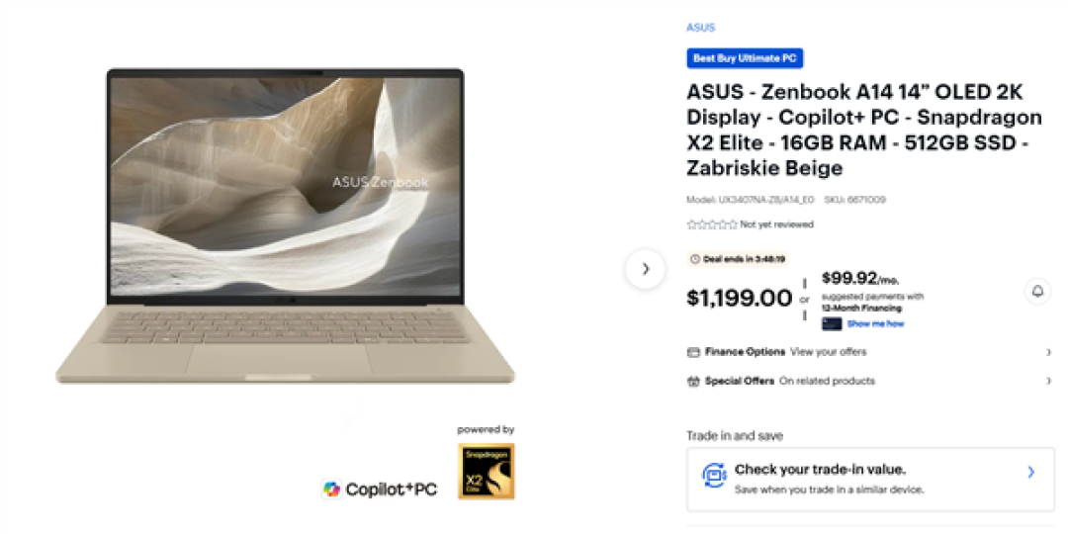Screen dimensions: 1068x534
Task: Expand Finance Options using its chevron
Action: (1048, 352)
